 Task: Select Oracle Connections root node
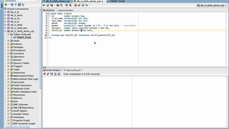tap(18, 9)
